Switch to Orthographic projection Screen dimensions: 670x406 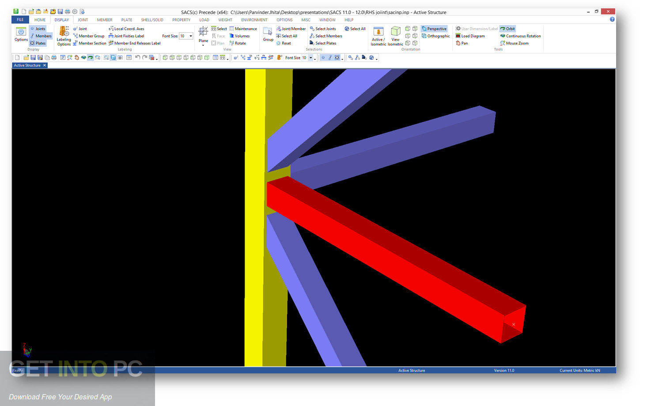click(x=435, y=36)
